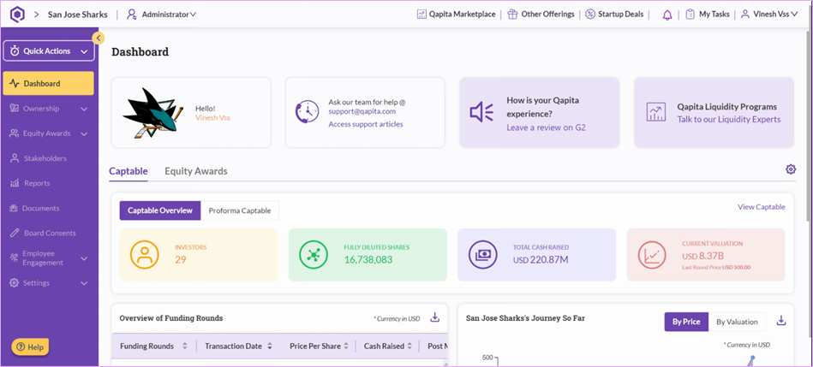Switch to the Captable tab
Image resolution: width=813 pixels, height=367 pixels.
tap(128, 171)
